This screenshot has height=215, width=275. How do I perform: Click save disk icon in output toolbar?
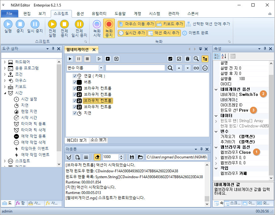[x=132, y=157]
